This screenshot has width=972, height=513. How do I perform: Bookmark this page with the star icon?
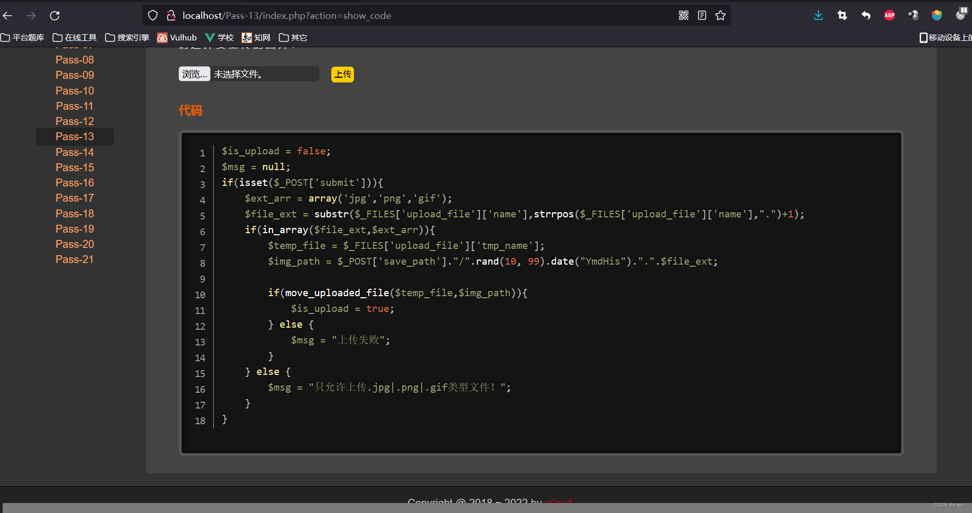[x=720, y=16]
